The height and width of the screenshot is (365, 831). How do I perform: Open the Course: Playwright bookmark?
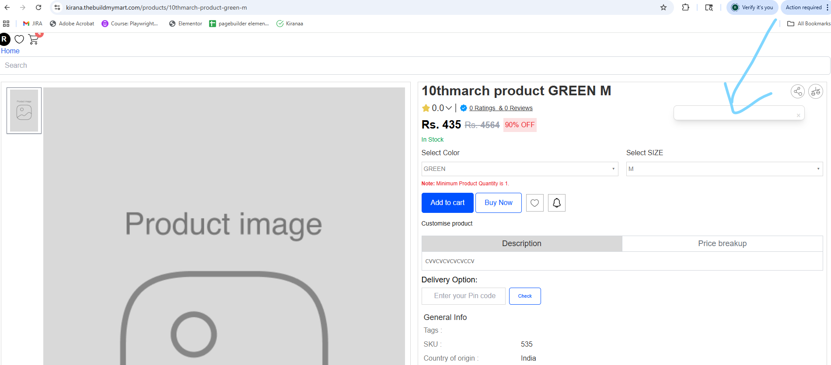[130, 24]
